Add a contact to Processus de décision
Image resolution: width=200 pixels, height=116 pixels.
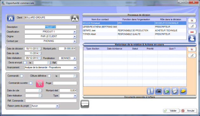click(x=192, y=21)
